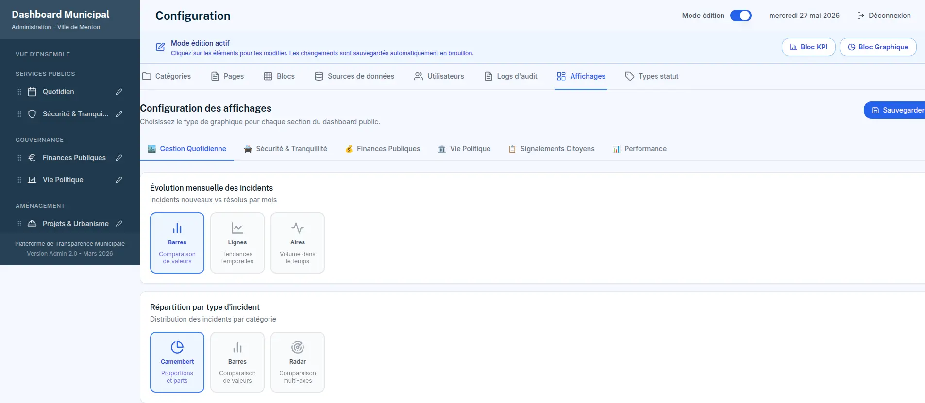The height and width of the screenshot is (403, 925).
Task: Click the drag handle beside Vie Politique
Action: [x=19, y=180]
